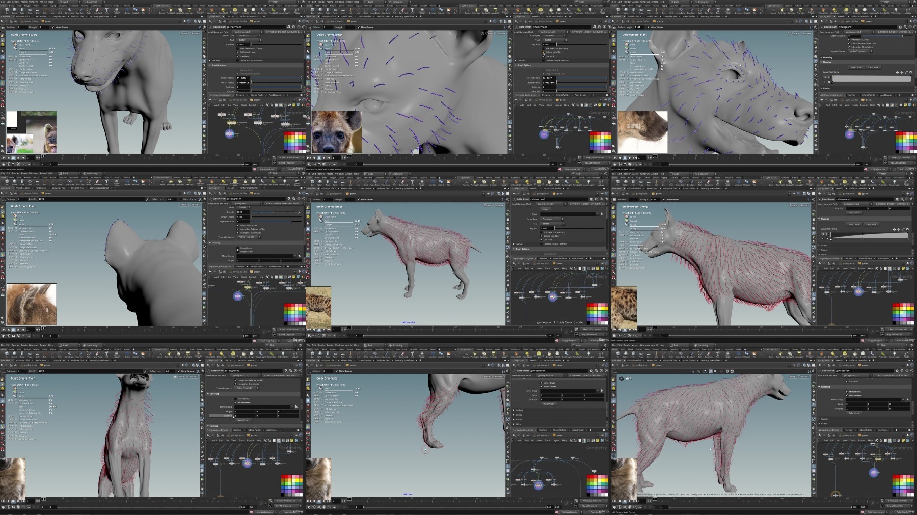Viewport: 917px width, 515px height.
Task: Click the hyena face reference image, top-center window
Action: [x=336, y=132]
